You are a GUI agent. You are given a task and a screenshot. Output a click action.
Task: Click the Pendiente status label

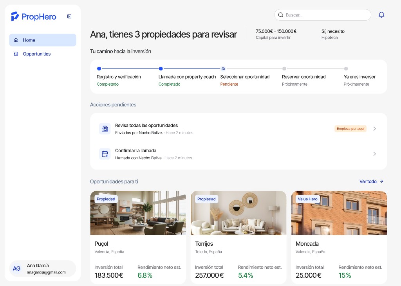(229, 84)
